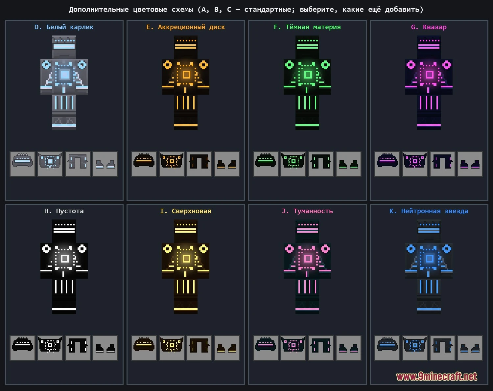Click the 'G. Квазар' title
Image resolution: width=493 pixels, height=391 pixels.
(429, 27)
